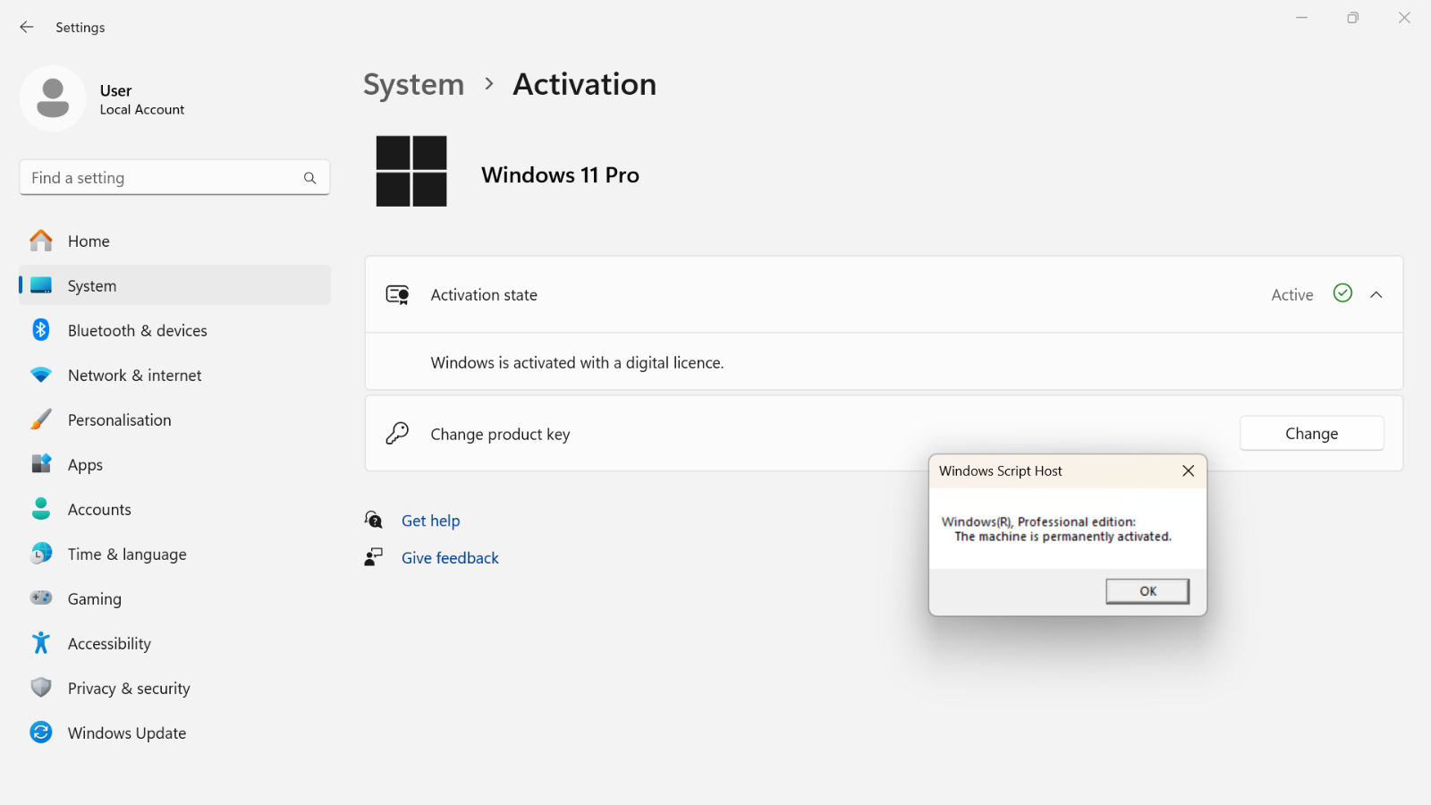
Task: Click the back arrow in Settings
Action: 27,27
